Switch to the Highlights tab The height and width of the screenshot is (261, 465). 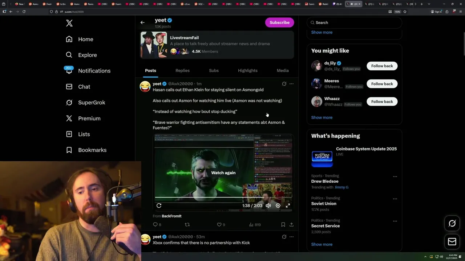[x=248, y=71]
